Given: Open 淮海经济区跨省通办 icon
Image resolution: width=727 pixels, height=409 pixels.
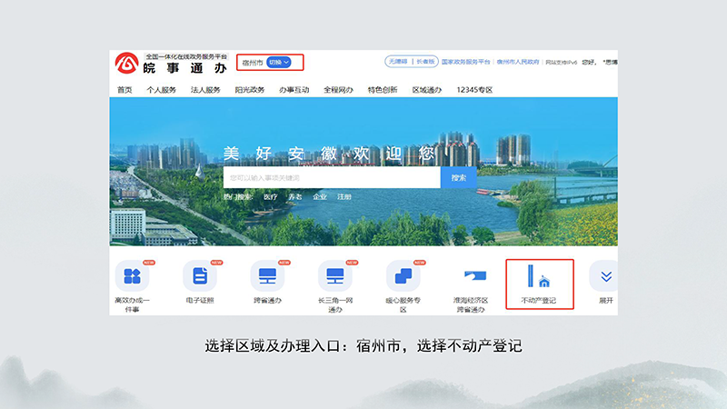Looking at the screenshot, I should click(472, 275).
